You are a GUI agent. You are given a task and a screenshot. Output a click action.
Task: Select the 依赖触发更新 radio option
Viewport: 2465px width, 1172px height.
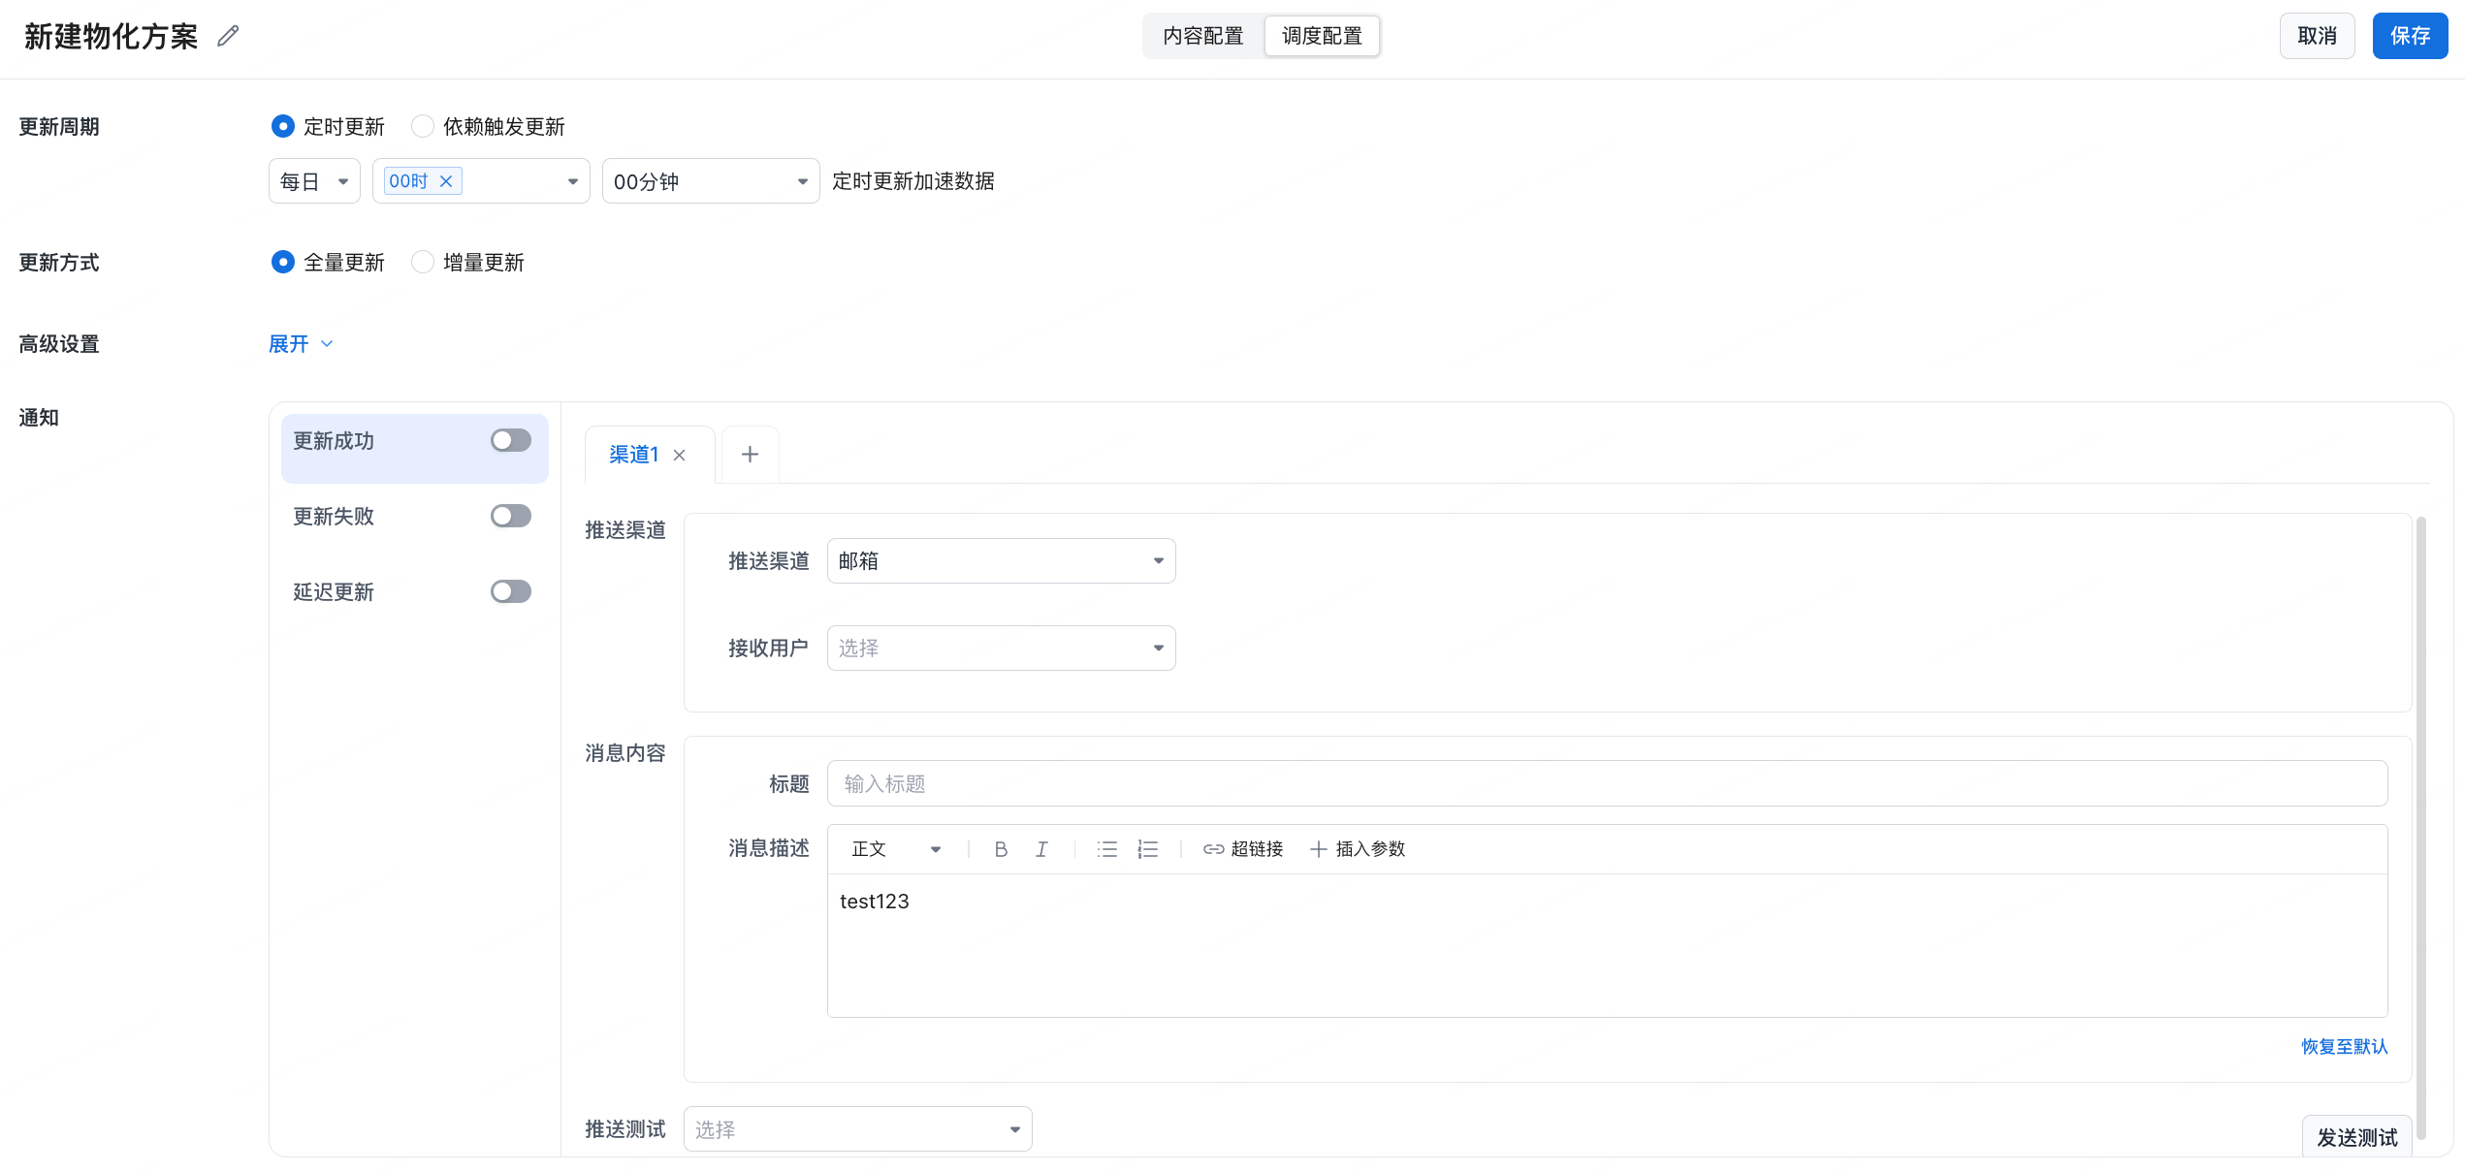click(x=423, y=127)
